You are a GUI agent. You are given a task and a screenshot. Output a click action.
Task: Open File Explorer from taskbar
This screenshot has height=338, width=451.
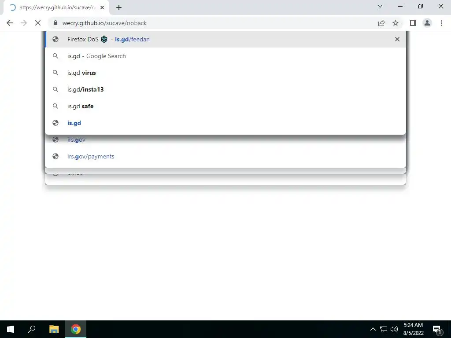click(x=54, y=329)
